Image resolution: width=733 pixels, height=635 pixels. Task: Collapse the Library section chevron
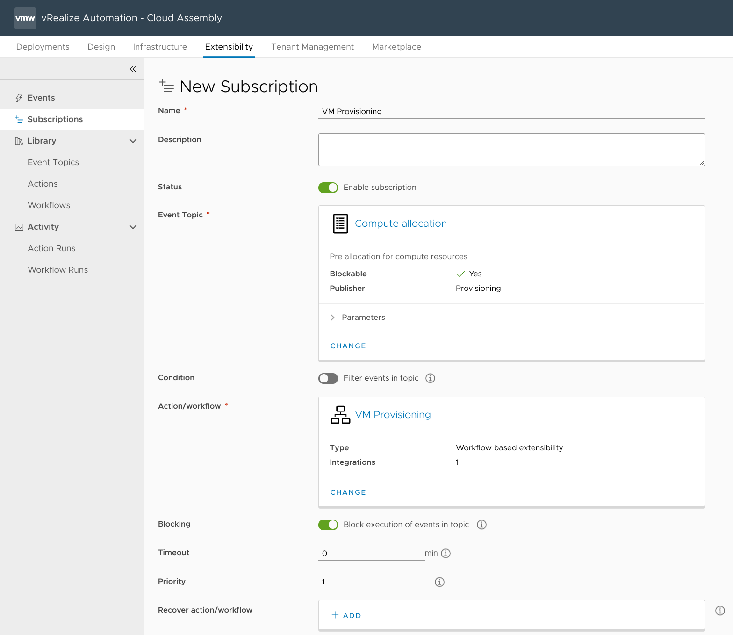(x=133, y=141)
